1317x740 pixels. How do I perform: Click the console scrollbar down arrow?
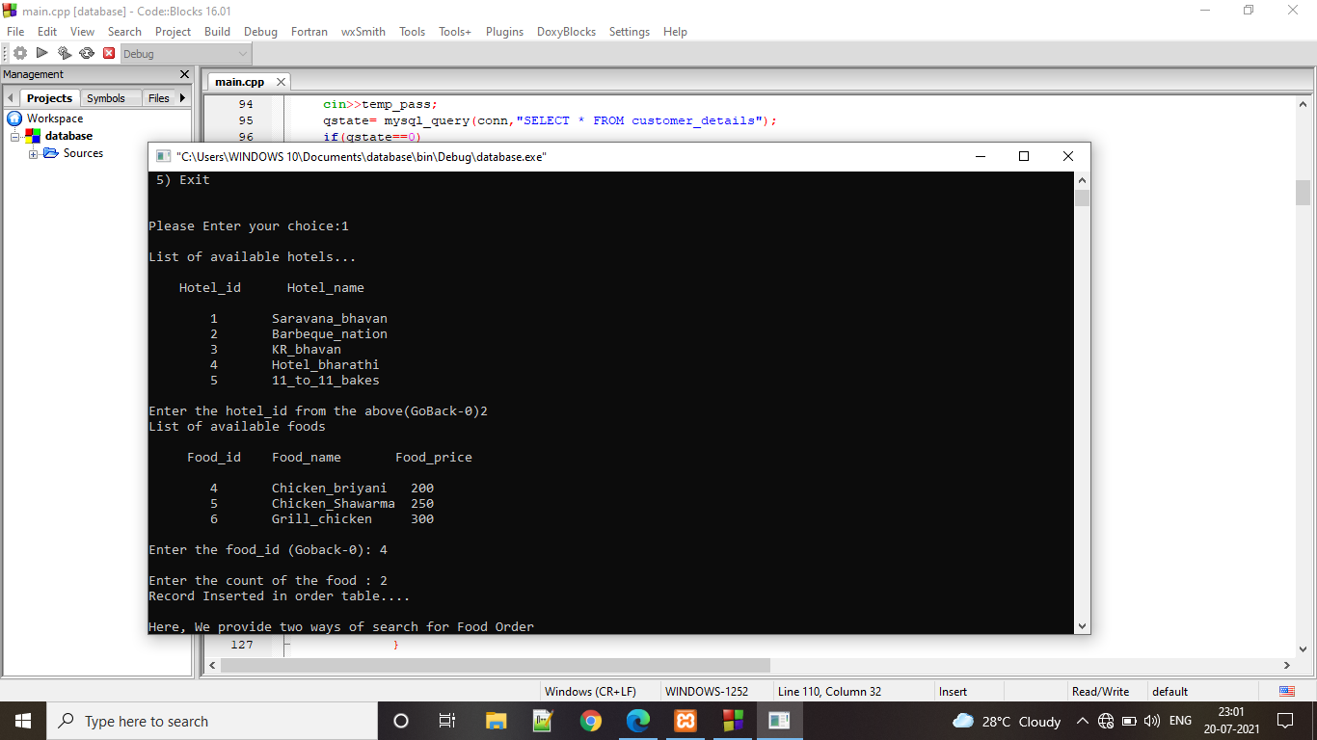(1082, 625)
